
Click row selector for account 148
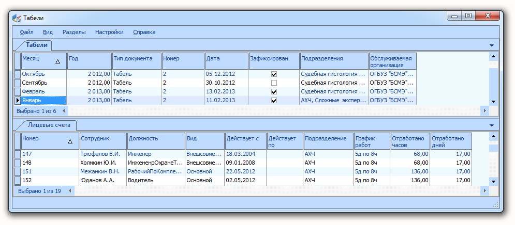18,163
